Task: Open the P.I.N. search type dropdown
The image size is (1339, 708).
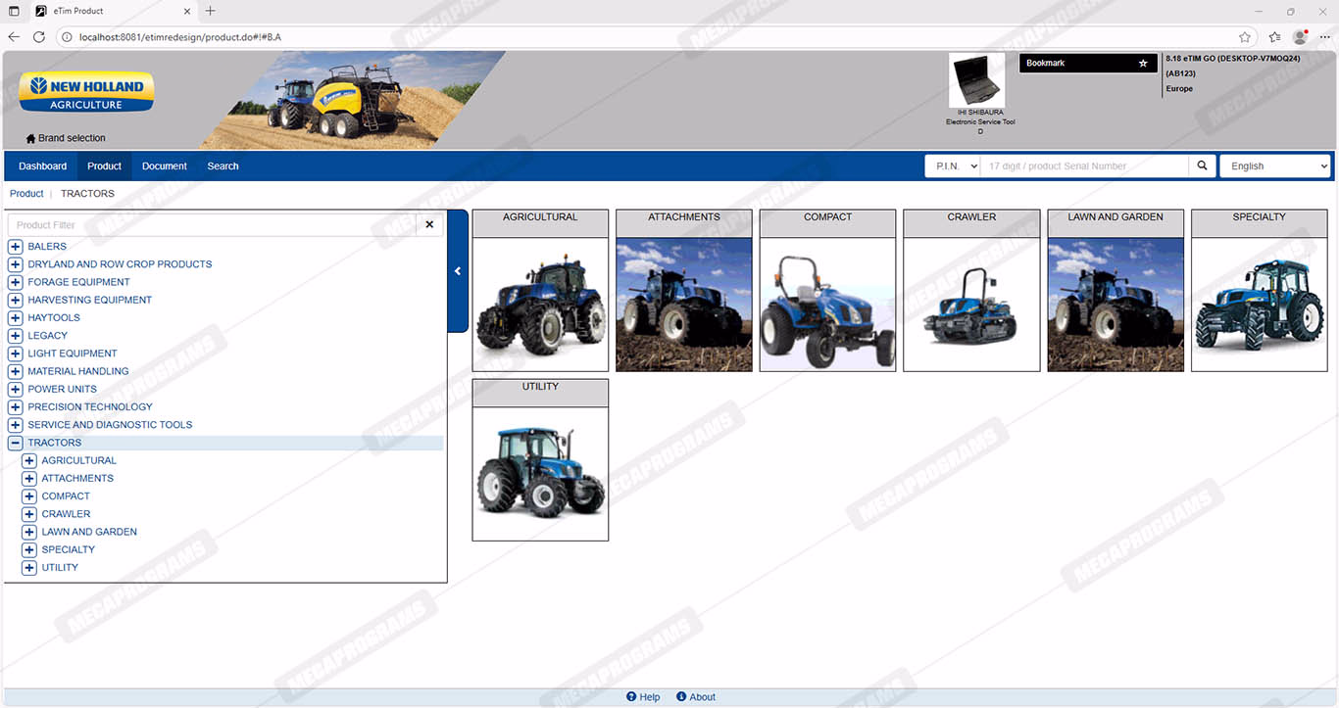Action: point(952,166)
